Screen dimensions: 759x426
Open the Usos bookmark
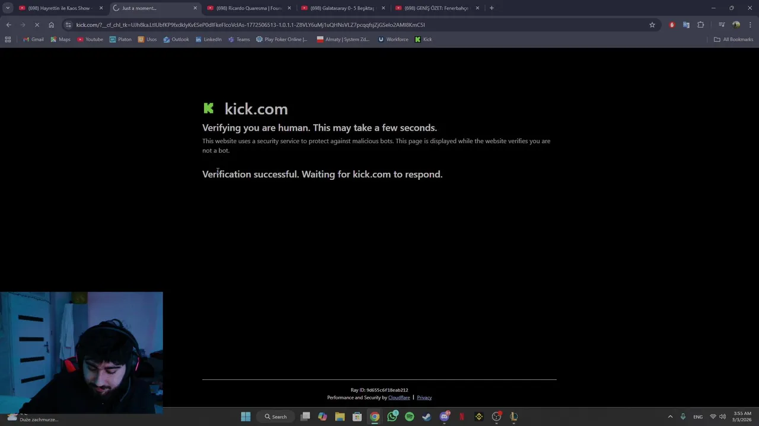147,40
